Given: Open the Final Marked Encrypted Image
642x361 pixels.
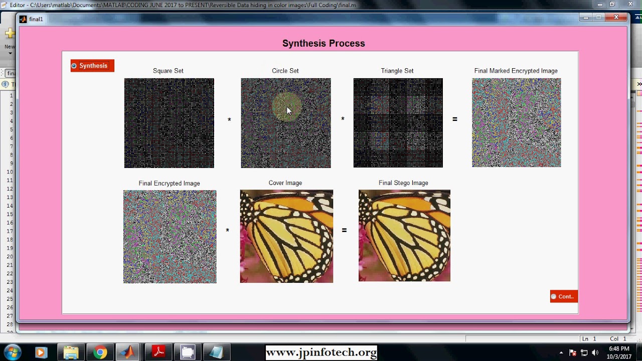Looking at the screenshot, I should [517, 123].
